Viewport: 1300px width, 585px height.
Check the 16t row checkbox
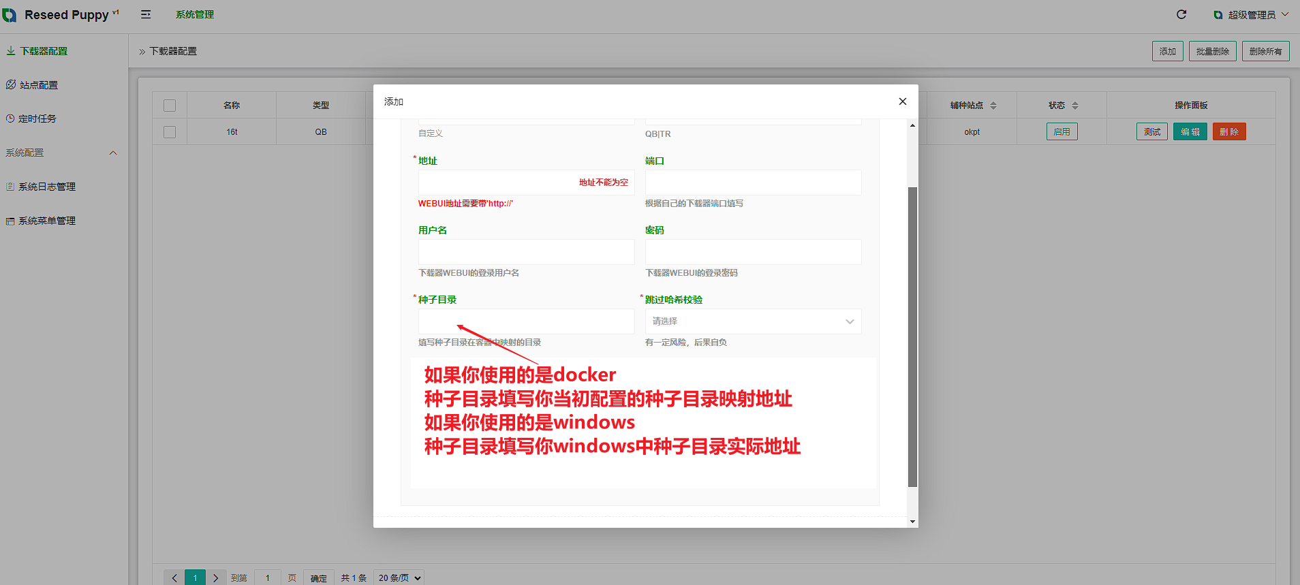pyautogui.click(x=170, y=132)
